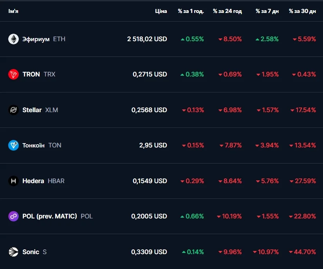The width and height of the screenshot is (323, 269).
Task: Click Stellar's 24-hour change 6.98%
Action: [230, 110]
